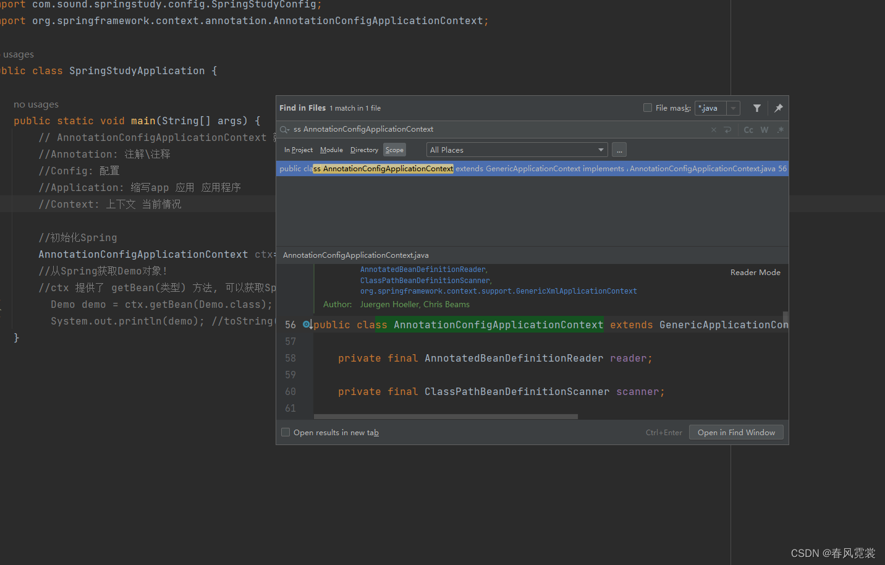Insert a new line in search field
The height and width of the screenshot is (565, 885).
727,130
